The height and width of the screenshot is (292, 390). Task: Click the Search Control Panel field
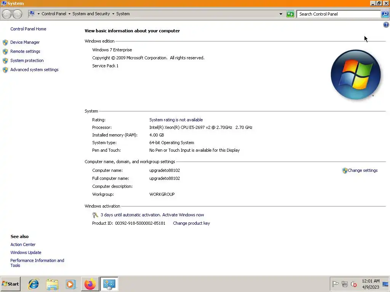(339, 14)
